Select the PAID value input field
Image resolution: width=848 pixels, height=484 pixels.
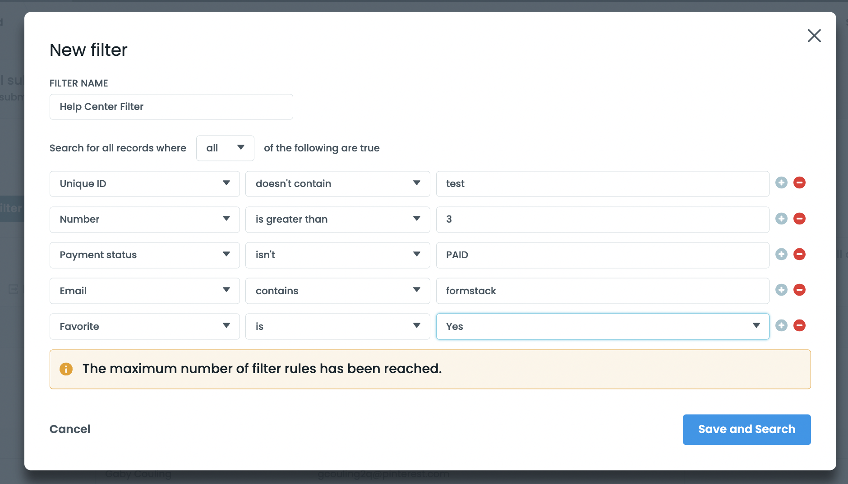(602, 255)
